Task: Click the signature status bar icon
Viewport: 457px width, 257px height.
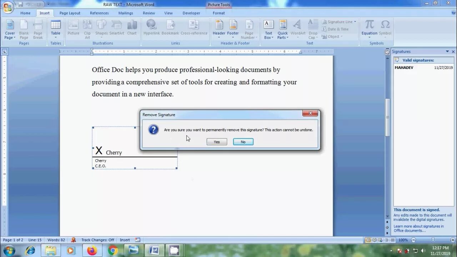Action: point(74,240)
